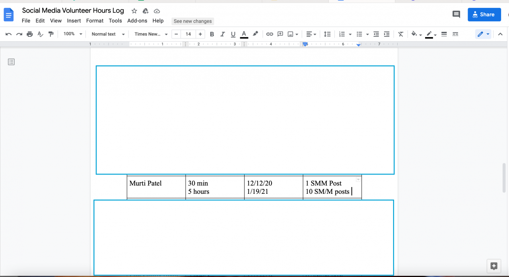The height and width of the screenshot is (277, 509).
Task: Add document shortcut to Drive icon
Action: (146, 11)
